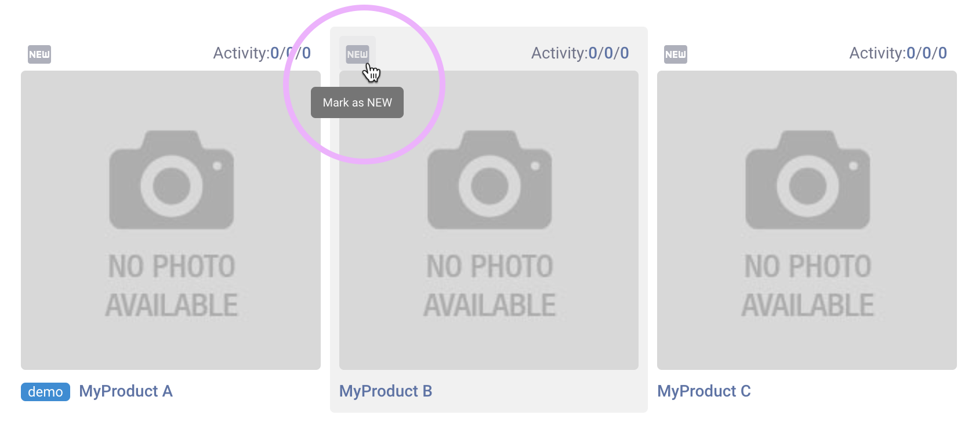Open the MyProduct A title link
This screenshot has height=433, width=979.
pyautogui.click(x=126, y=391)
